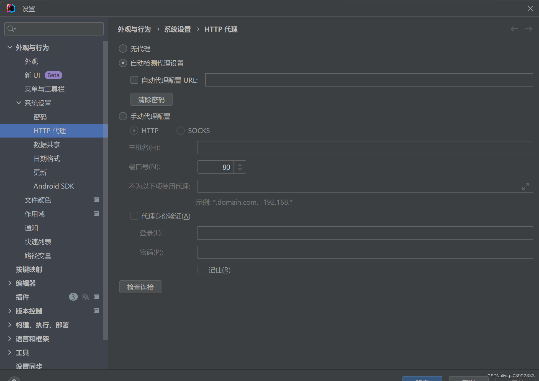Open the 数据共享 settings page

[x=47, y=144]
